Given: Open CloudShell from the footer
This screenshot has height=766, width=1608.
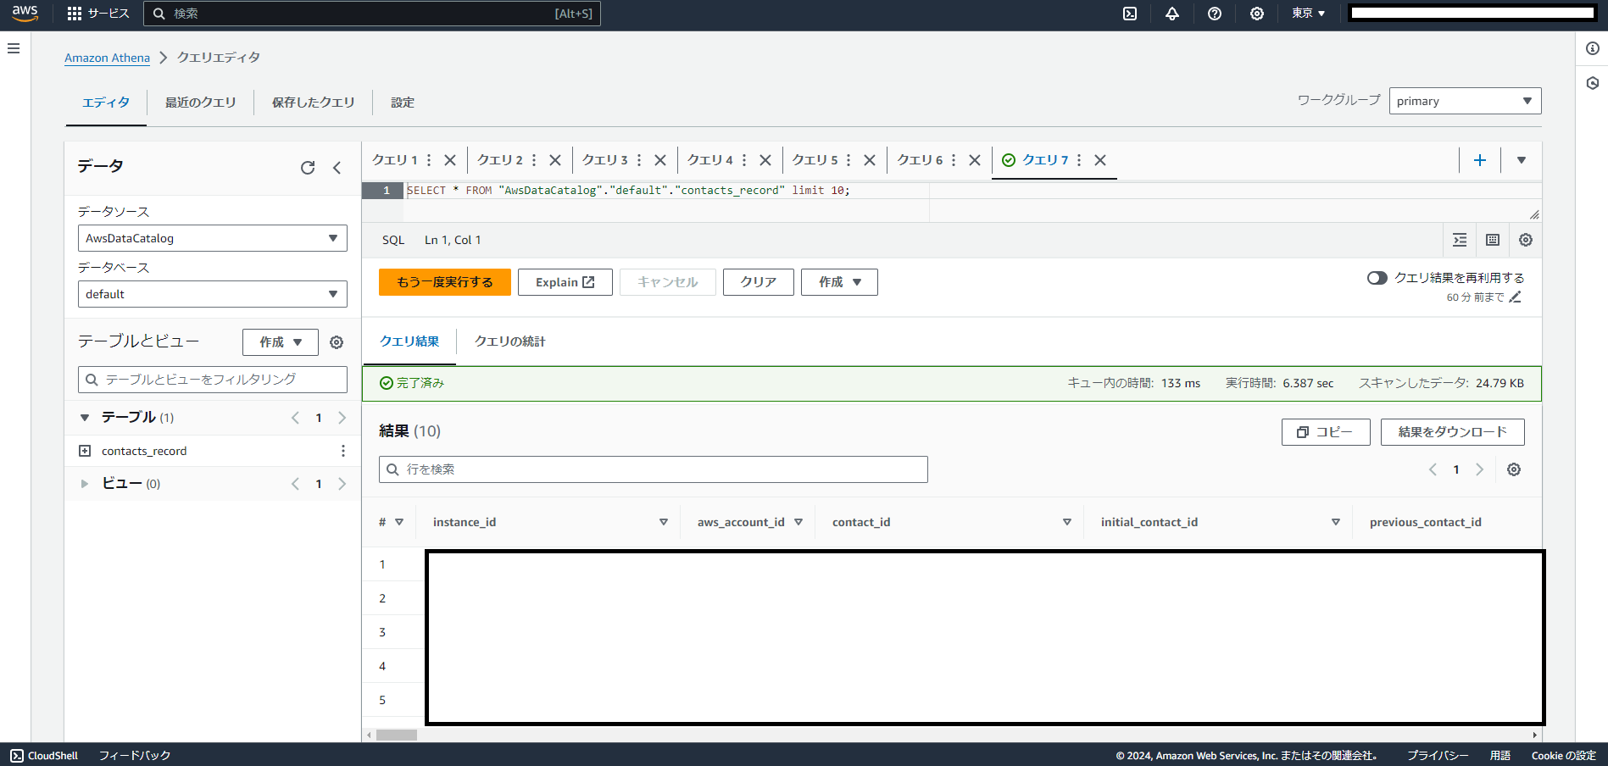Looking at the screenshot, I should [44, 755].
